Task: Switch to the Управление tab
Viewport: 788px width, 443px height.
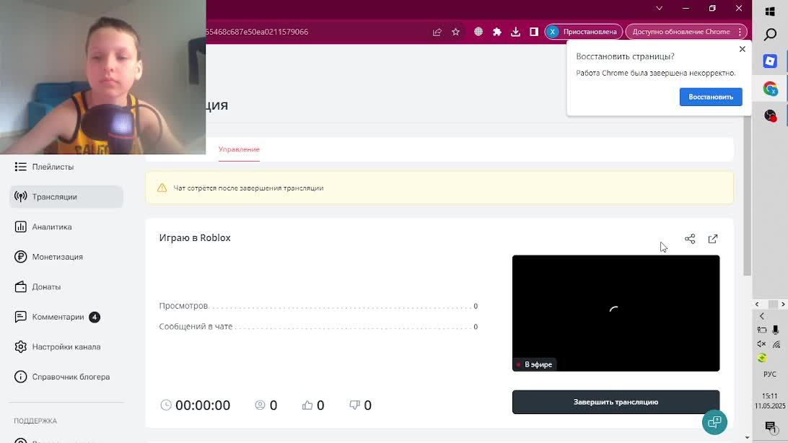Action: coord(239,149)
